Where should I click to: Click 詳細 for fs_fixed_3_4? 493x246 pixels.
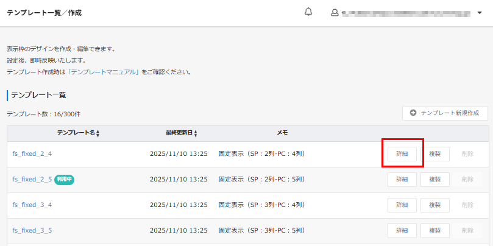pyautogui.click(x=402, y=205)
